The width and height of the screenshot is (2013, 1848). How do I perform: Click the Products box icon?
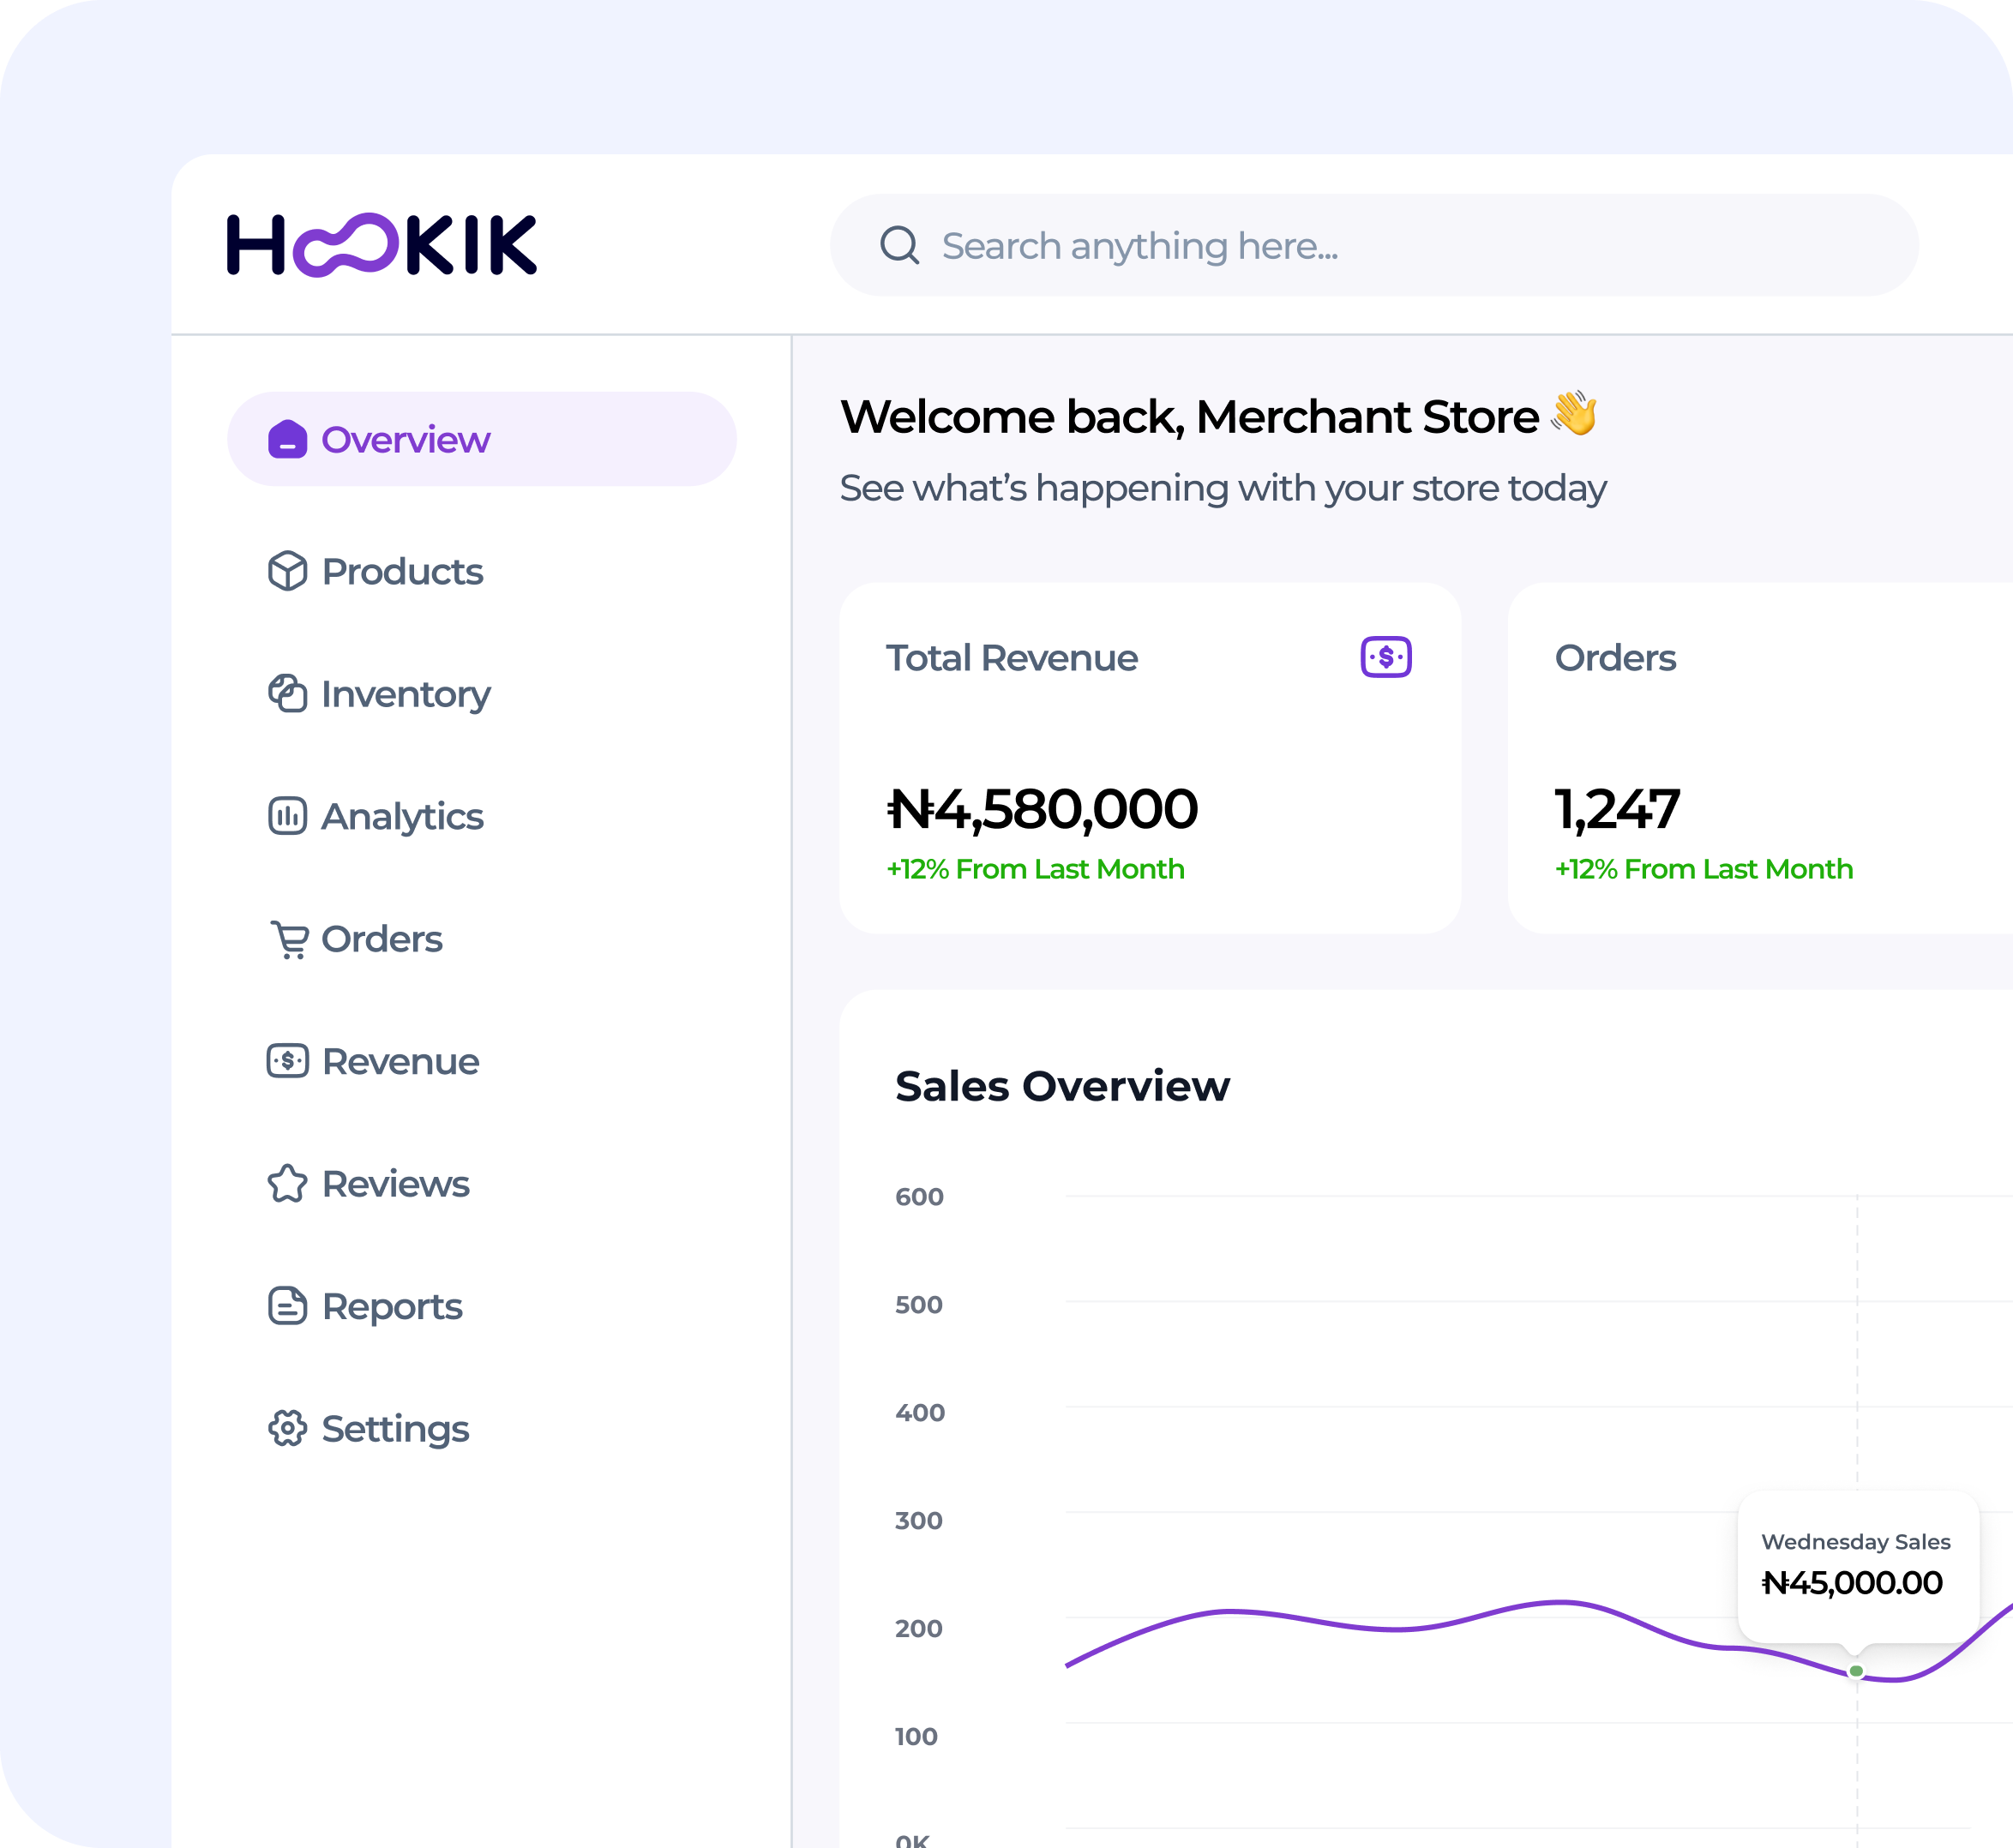click(x=287, y=571)
